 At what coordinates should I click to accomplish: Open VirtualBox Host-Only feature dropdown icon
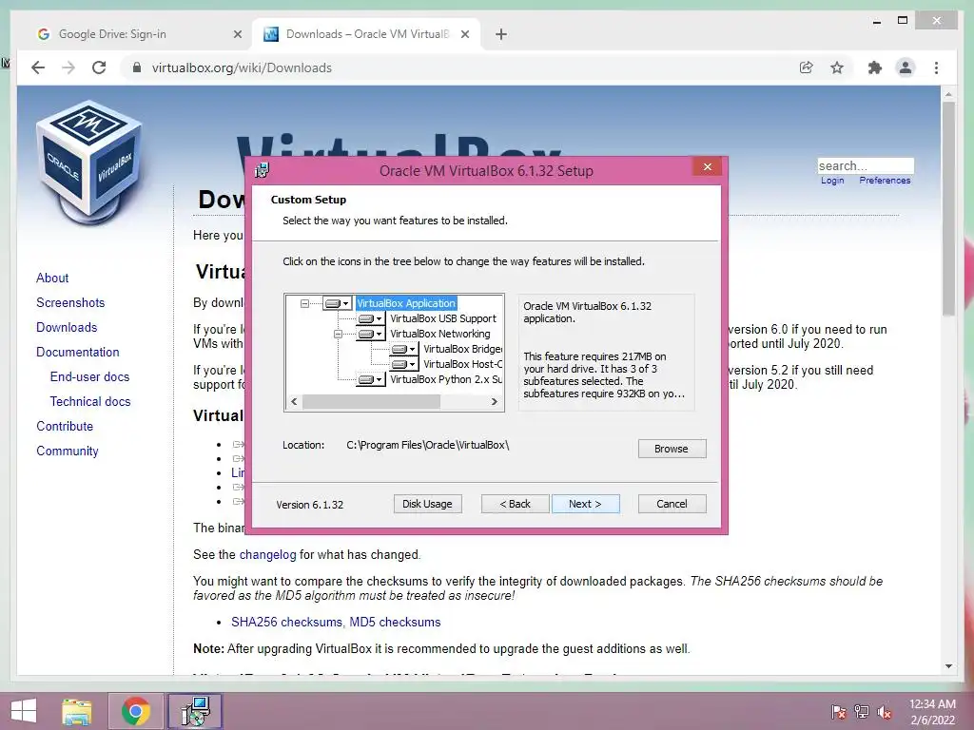pos(403,364)
